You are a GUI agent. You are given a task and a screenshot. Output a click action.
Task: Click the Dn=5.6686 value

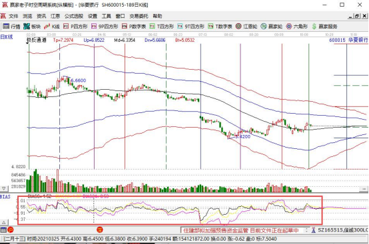(x=155, y=40)
